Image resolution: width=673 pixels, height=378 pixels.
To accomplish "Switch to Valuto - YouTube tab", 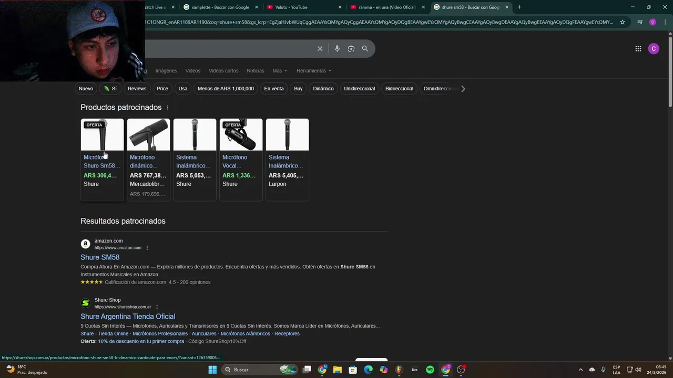I will pos(304,7).
